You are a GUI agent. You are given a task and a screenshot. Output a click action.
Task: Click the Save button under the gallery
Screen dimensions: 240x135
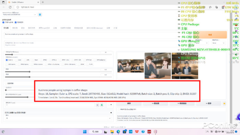(x=129, y=103)
